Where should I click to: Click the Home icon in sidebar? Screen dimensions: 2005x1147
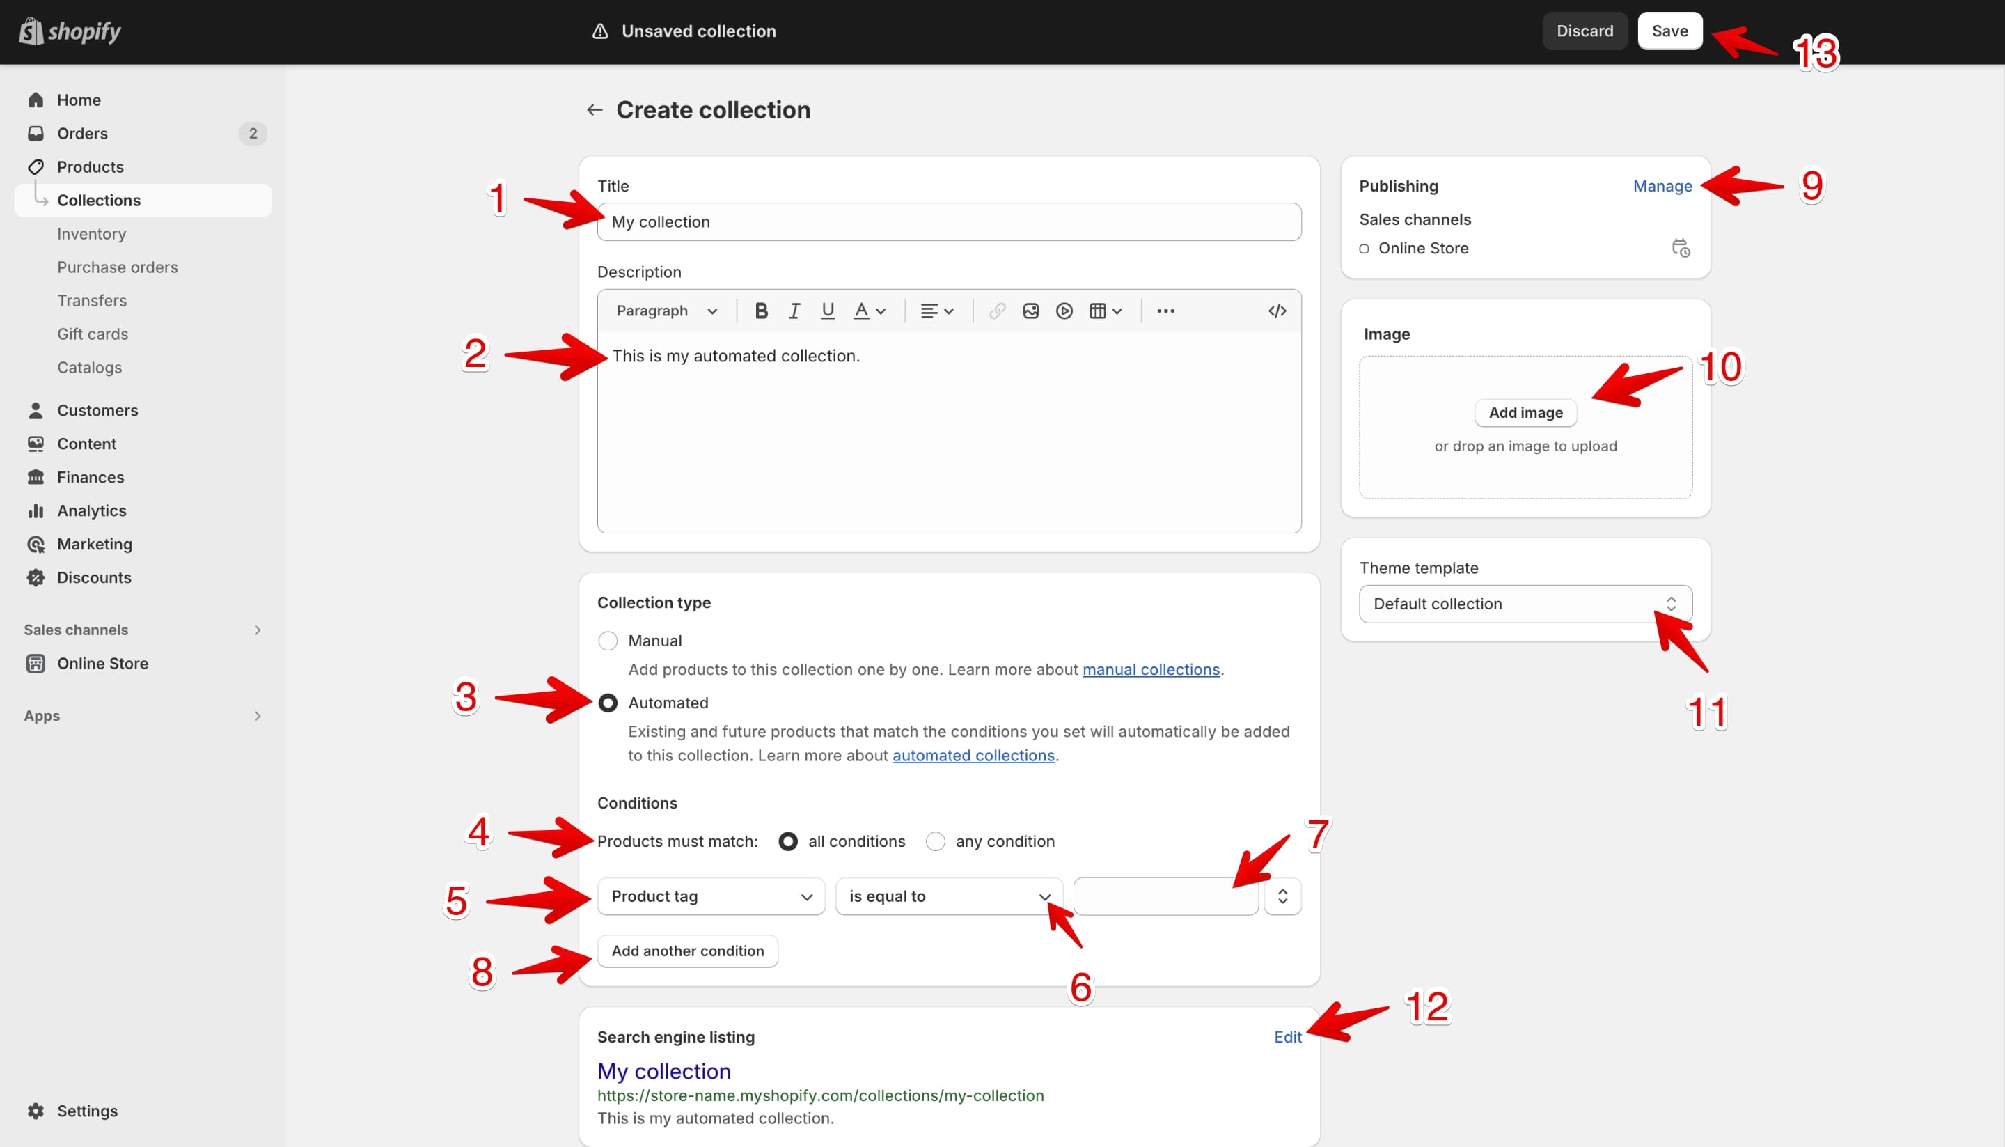[36, 100]
